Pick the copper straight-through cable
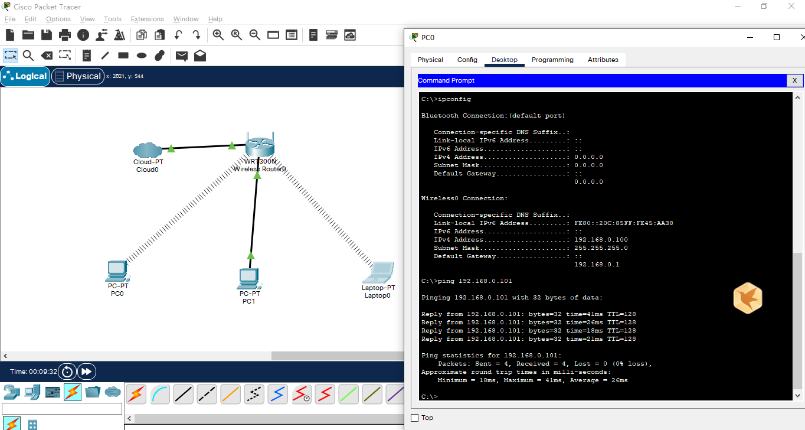Image resolution: width=805 pixels, height=430 pixels. 183,393
